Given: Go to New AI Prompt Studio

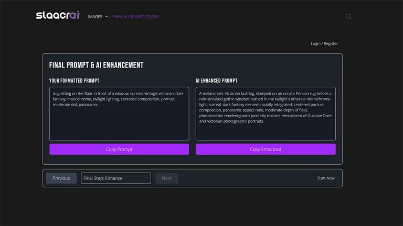Looking at the screenshot, I should pyautogui.click(x=135, y=16).
